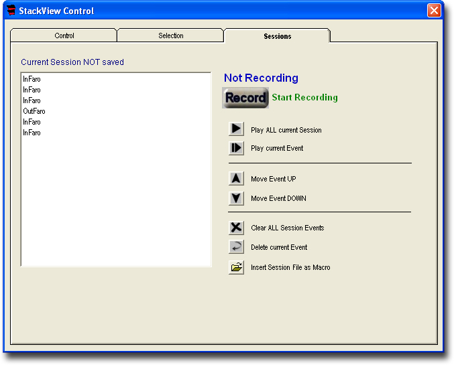Viewport: 454px width, 365px height.
Task: Click the Play ALL current Session icon
Action: point(236,129)
